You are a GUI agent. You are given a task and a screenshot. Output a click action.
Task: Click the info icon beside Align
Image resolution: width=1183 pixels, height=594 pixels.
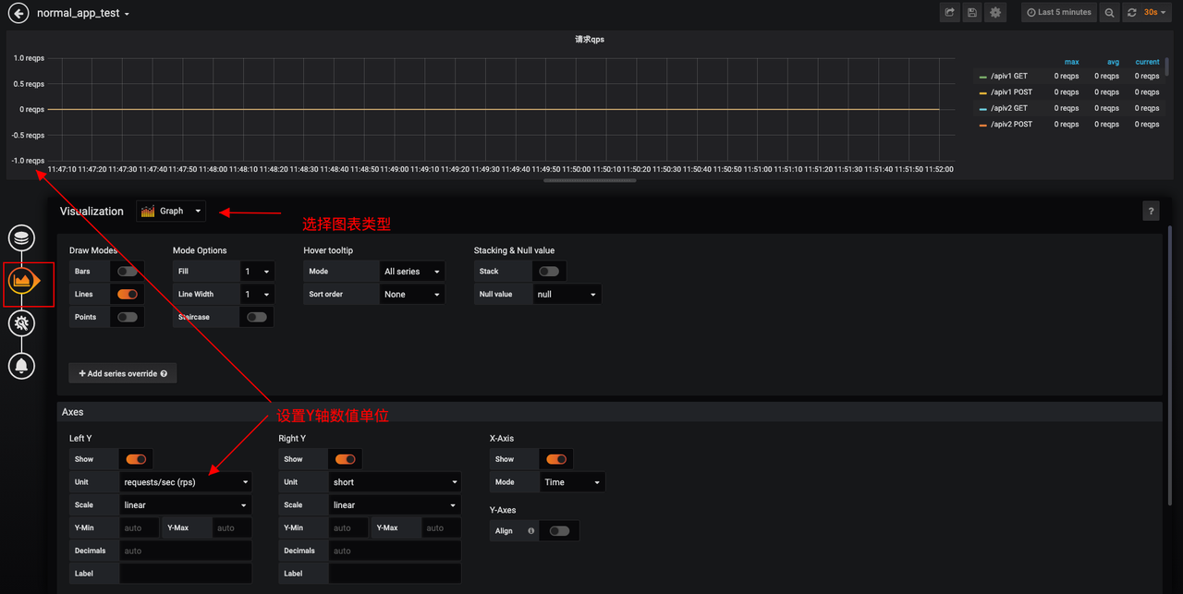531,531
